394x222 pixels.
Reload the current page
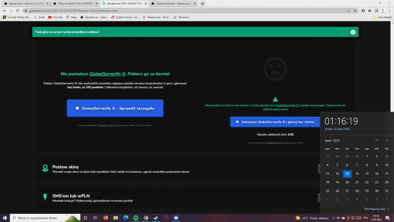pos(18,11)
